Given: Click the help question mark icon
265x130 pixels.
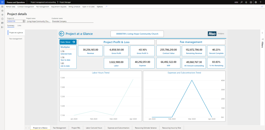Looking at the screenshot, I should pos(261,2).
